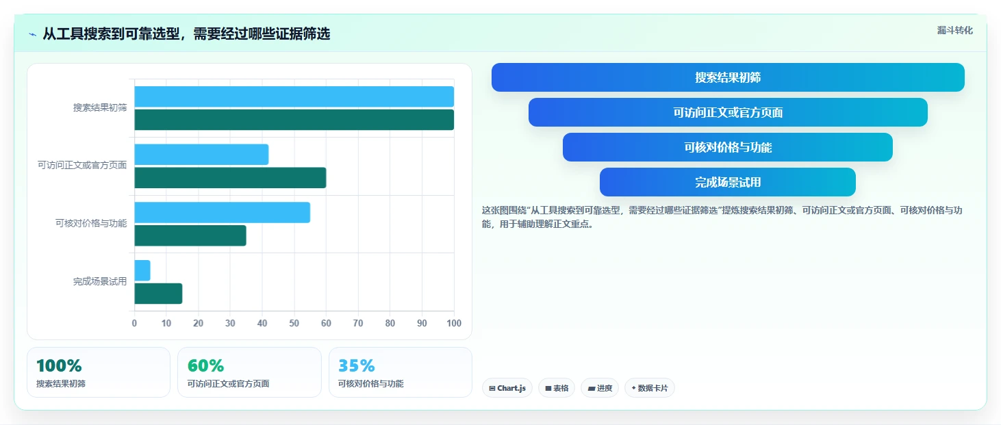Select the 可访问正文或官方页面 funnel step

click(728, 112)
